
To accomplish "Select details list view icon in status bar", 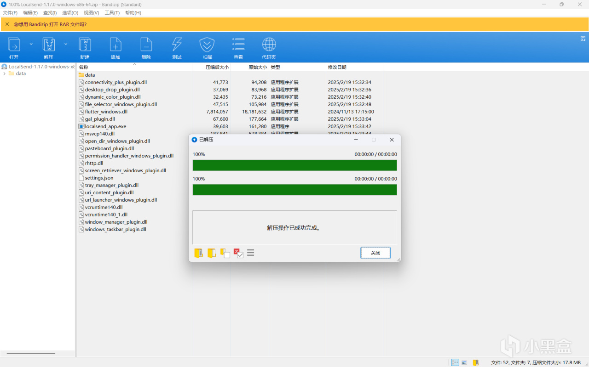I will [x=455, y=362].
